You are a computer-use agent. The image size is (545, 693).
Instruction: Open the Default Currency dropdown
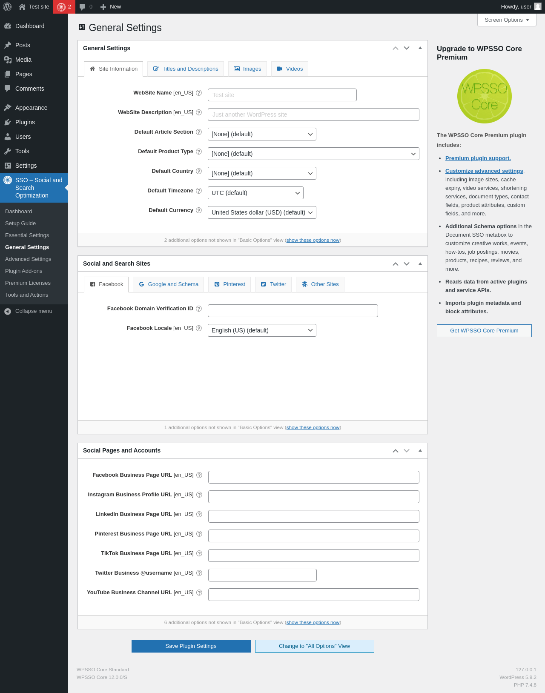coord(262,212)
